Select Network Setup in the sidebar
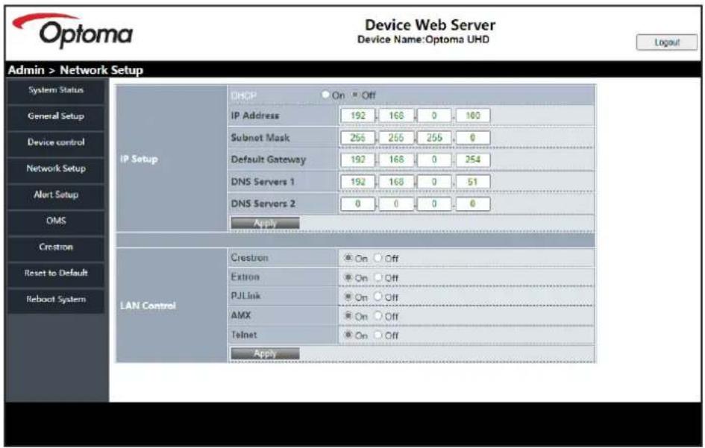The height and width of the screenshot is (448, 705). point(56,168)
